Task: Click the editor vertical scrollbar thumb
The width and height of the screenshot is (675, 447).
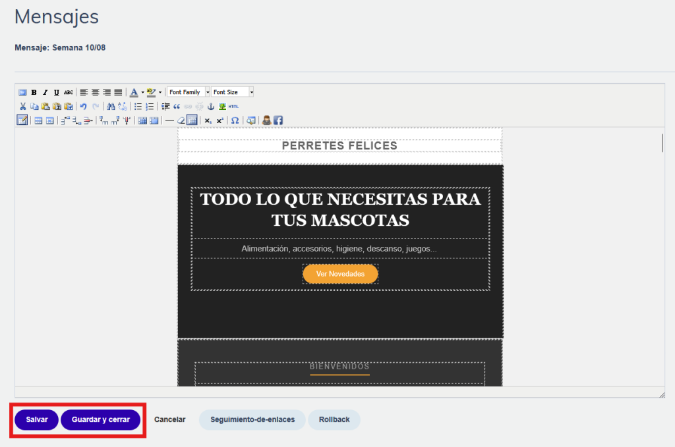Action: [x=662, y=143]
